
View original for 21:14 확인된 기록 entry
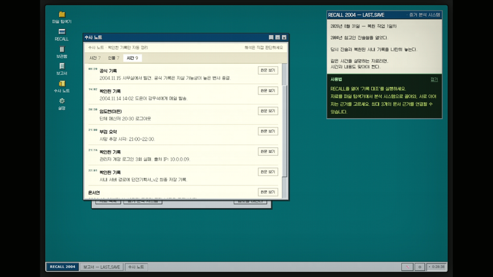click(x=268, y=151)
